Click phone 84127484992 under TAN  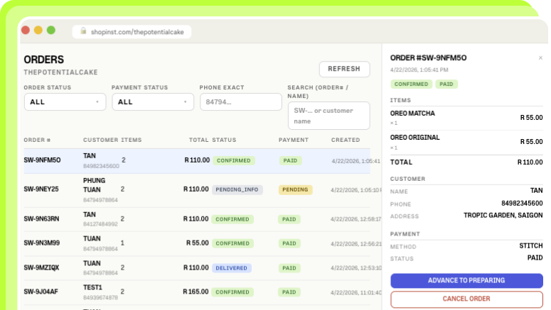click(100, 224)
